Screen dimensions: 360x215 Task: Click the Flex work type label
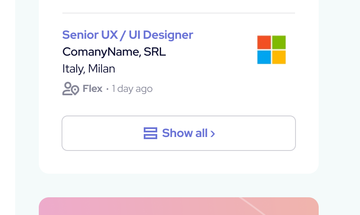92,89
